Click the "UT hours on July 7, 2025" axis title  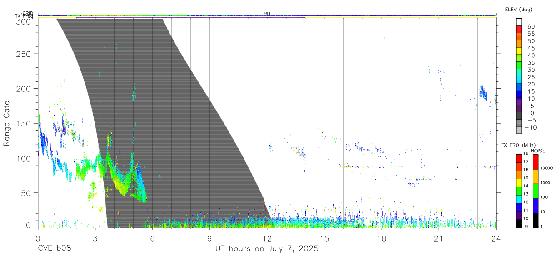(267, 249)
